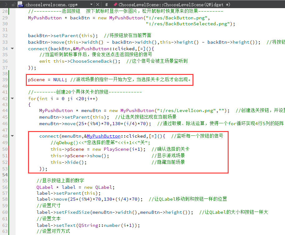Click 'QLabel * label = new QLabel;' line
The width and height of the screenshot is (285, 235).
click(x=76, y=187)
